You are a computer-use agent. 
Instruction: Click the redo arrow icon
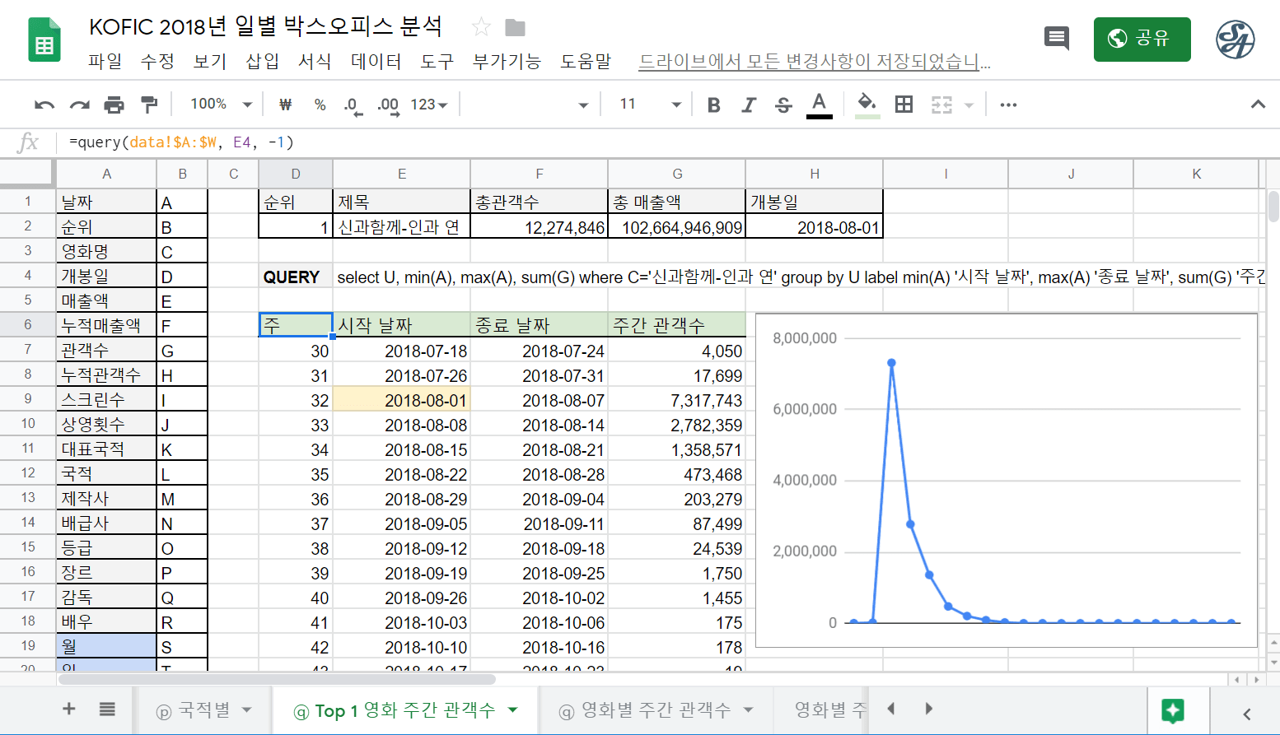point(79,105)
